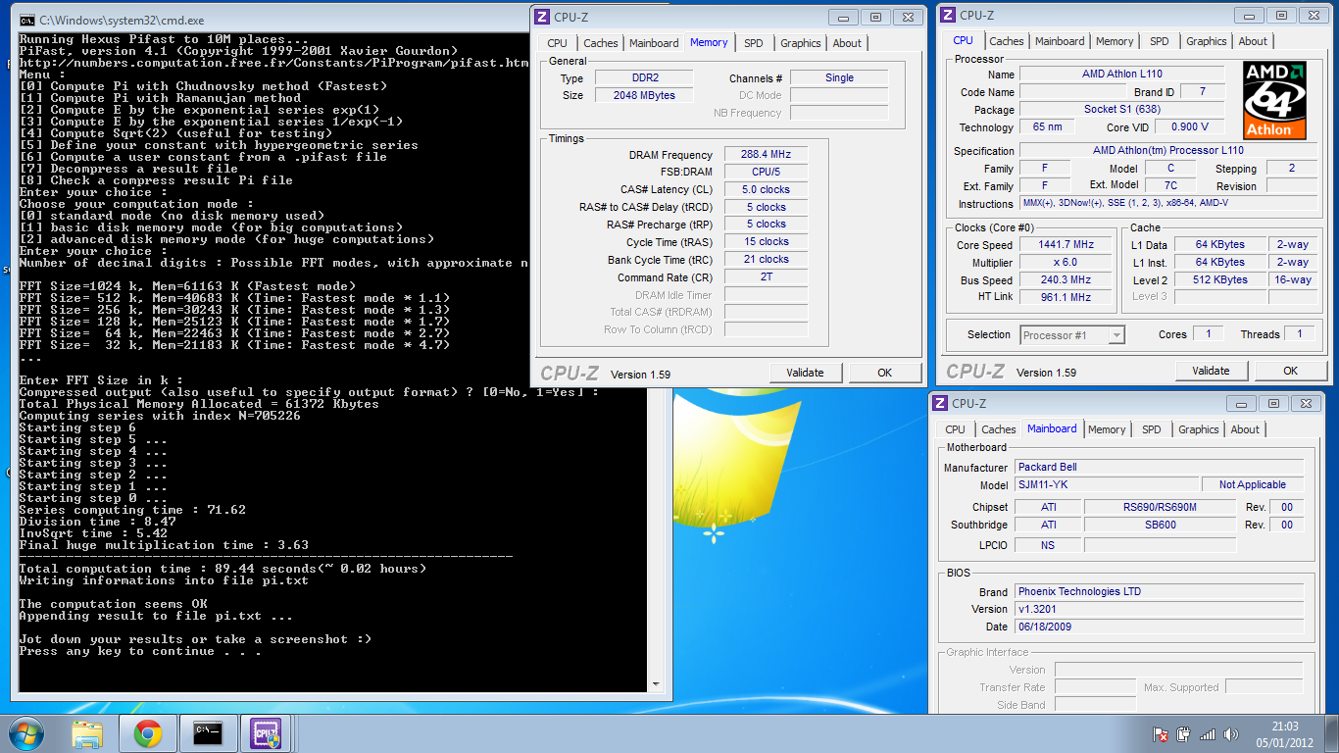Click the BIOS Date value 06/18/2009
The image size is (1339, 753).
point(1159,627)
